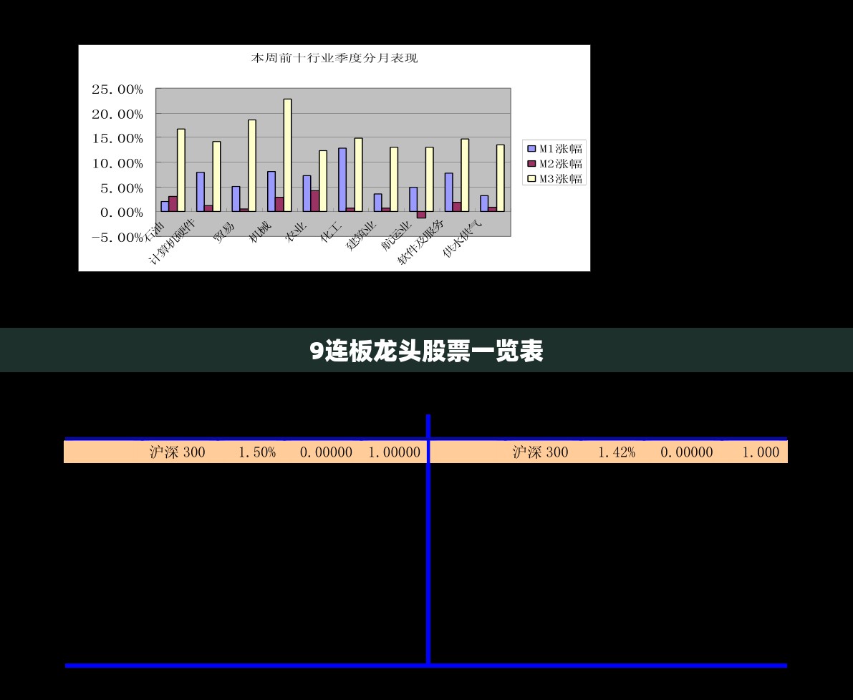Click the 0.00% axis label
Image resolution: width=853 pixels, height=700 pixels.
tap(121, 213)
